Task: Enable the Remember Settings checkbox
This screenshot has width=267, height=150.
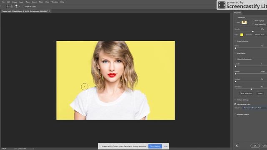Action: 235,115
